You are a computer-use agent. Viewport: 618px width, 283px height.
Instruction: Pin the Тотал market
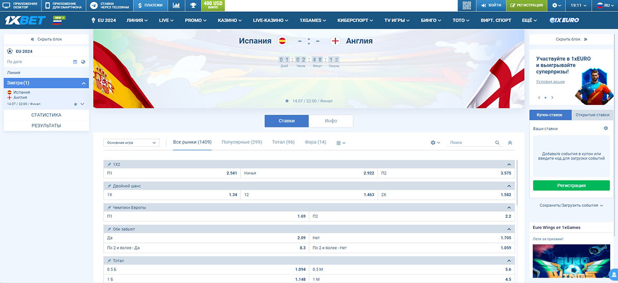109,261
